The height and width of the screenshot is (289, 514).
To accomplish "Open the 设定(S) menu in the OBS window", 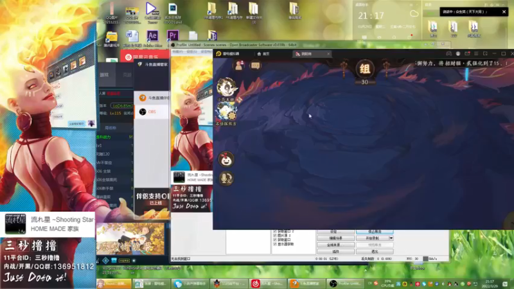I will click(x=191, y=51).
